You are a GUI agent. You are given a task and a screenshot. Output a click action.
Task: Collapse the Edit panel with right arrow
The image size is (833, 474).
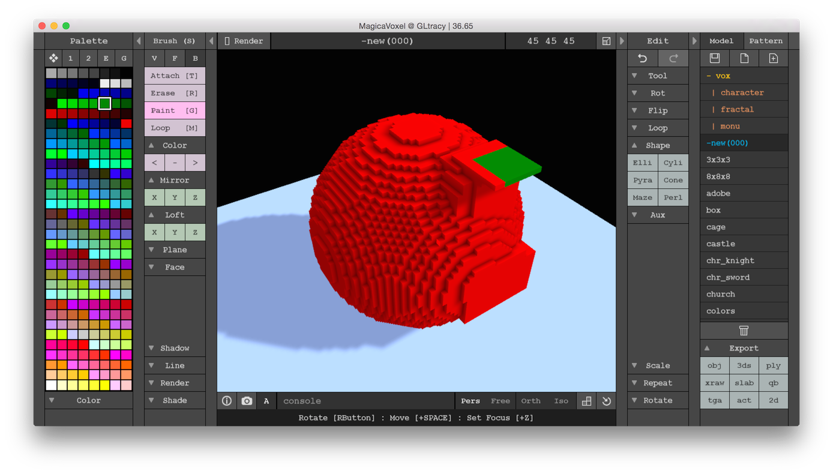[x=622, y=41]
